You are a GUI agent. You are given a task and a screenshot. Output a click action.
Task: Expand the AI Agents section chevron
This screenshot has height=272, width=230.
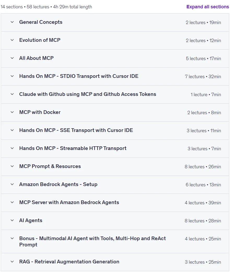[12, 221]
